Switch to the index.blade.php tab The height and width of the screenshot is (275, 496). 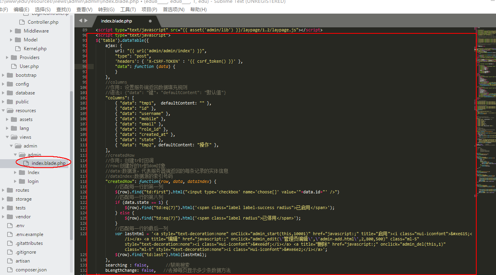tap(116, 21)
